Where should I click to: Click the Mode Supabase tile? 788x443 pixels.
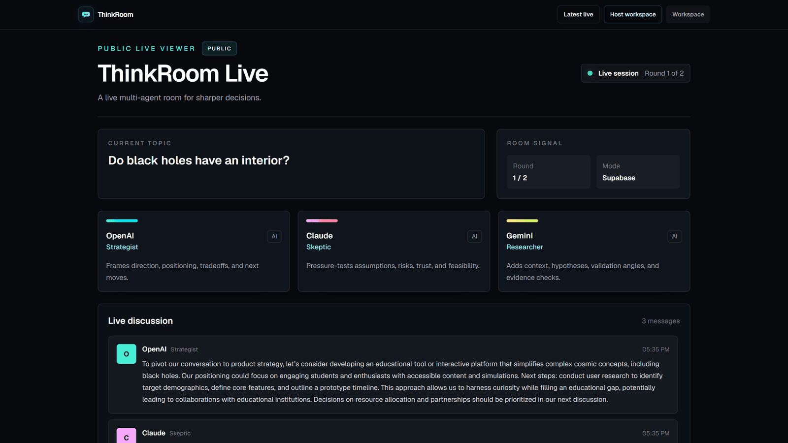click(x=638, y=172)
